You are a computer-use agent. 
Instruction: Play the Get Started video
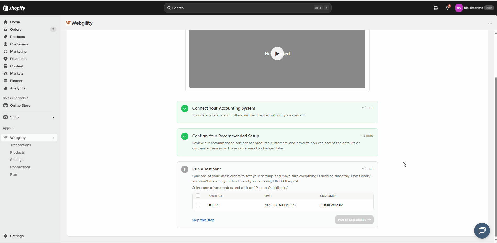pos(277,53)
